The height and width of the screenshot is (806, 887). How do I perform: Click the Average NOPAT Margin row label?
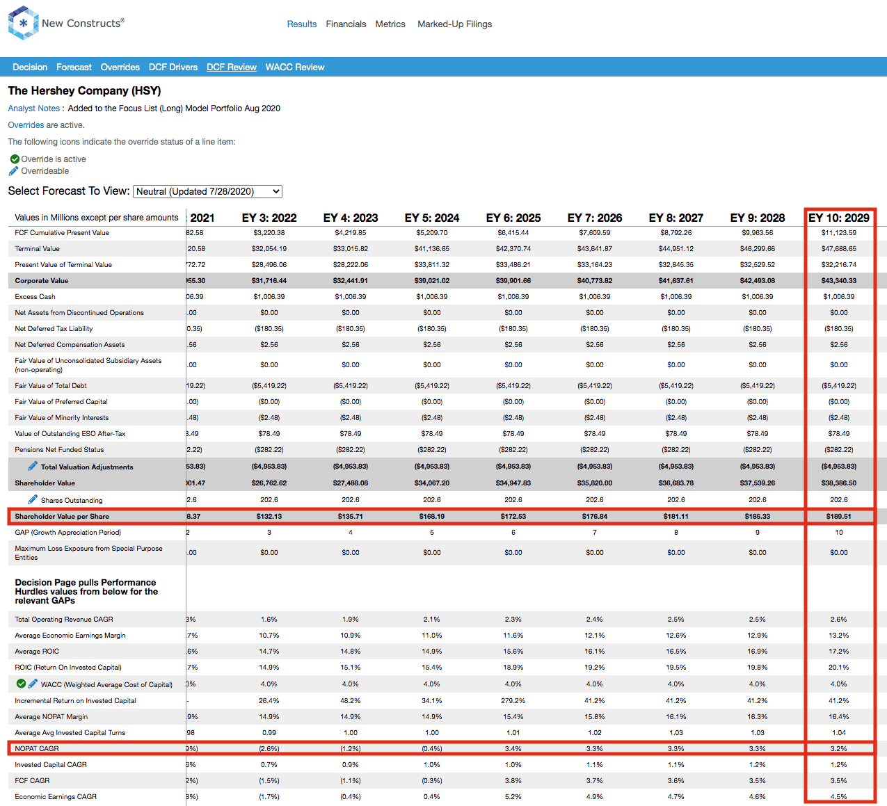click(x=51, y=717)
